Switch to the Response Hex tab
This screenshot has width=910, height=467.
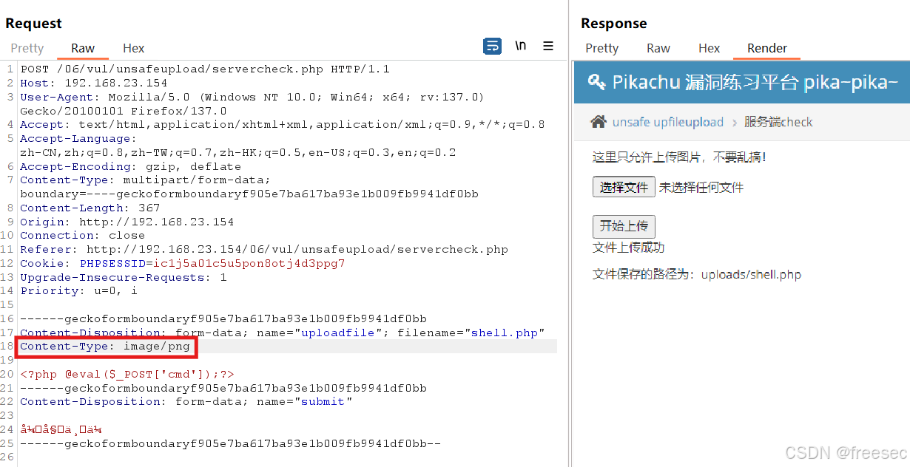pos(709,48)
